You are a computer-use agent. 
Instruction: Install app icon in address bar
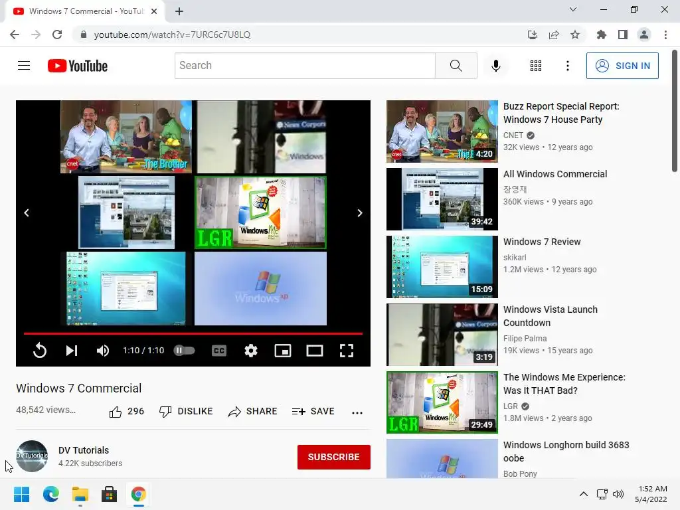tap(532, 35)
